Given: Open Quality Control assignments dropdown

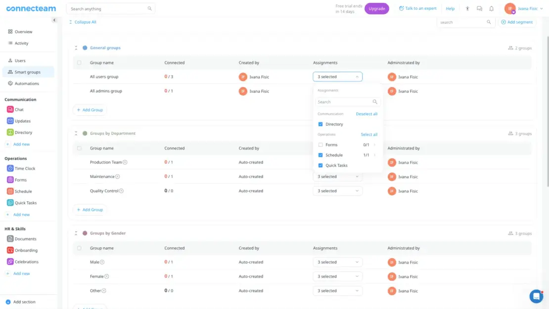Looking at the screenshot, I should tap(337, 191).
